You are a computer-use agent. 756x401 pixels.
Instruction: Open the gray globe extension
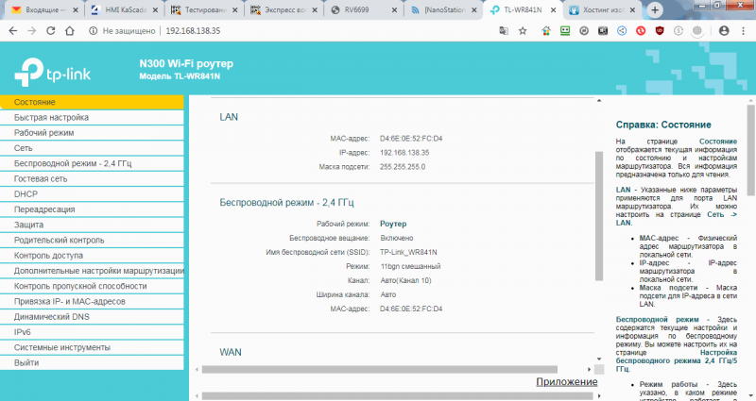tap(697, 31)
